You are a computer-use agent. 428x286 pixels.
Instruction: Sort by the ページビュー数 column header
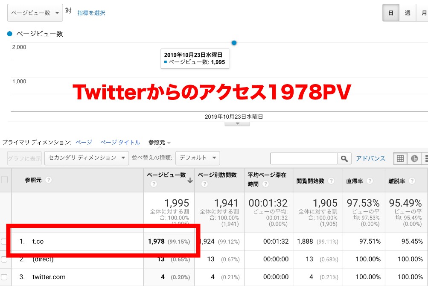point(166,175)
